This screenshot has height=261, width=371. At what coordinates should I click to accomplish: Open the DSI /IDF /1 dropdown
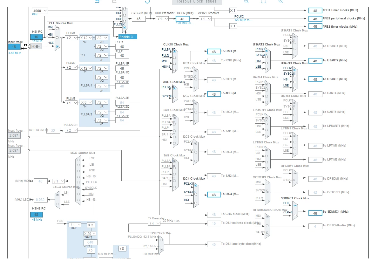[75, 224]
